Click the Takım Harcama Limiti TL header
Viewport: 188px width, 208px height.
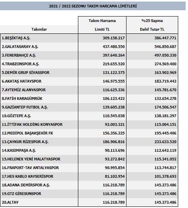(x=102, y=25)
